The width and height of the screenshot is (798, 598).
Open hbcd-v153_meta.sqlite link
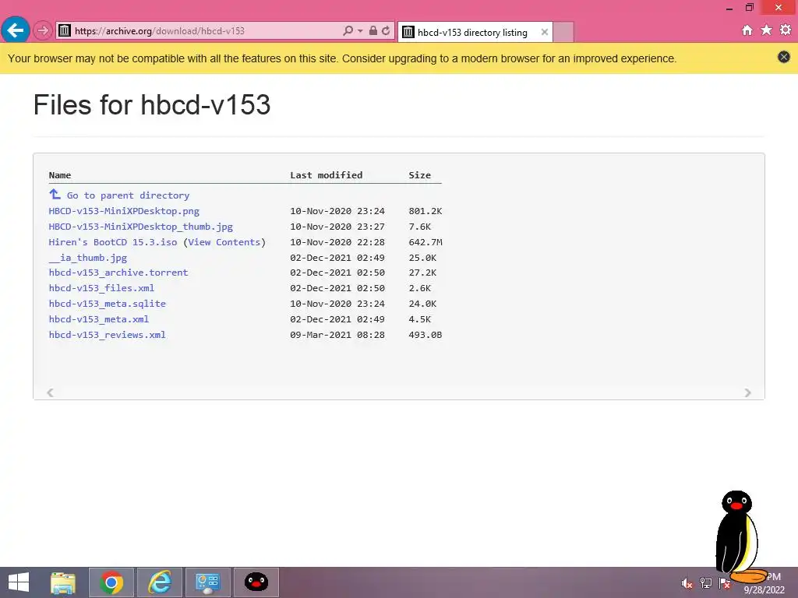tap(107, 304)
